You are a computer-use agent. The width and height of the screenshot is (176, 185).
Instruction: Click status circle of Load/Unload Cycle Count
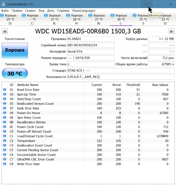[5, 136]
